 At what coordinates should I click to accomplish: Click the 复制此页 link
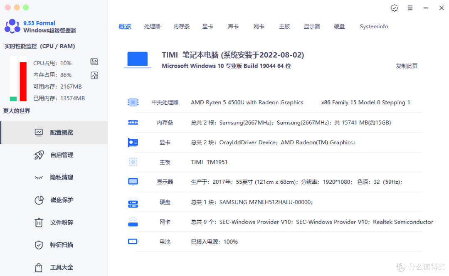tap(407, 66)
